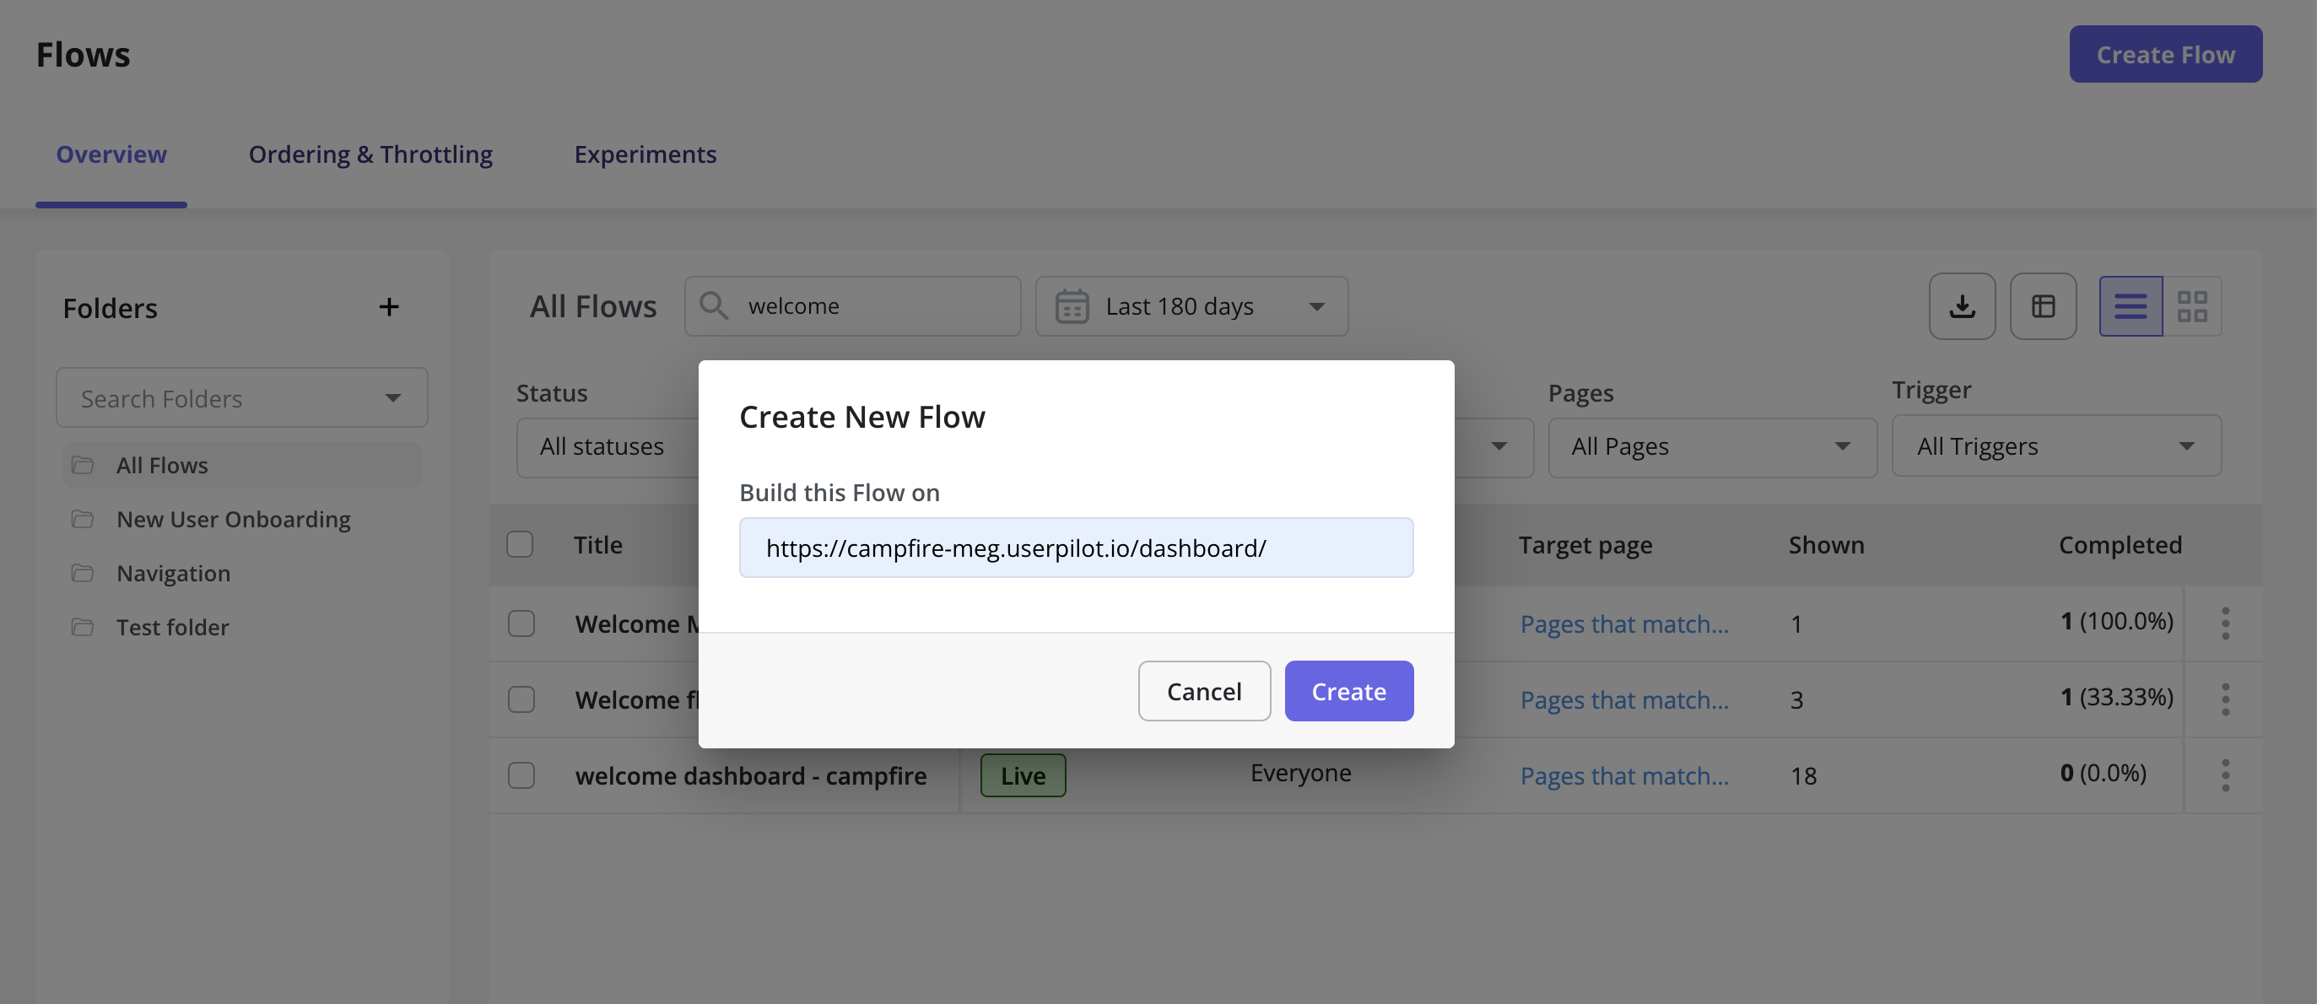The height and width of the screenshot is (1004, 2317).
Task: Open three-dot menu for the 33.33% row
Action: tap(2224, 699)
